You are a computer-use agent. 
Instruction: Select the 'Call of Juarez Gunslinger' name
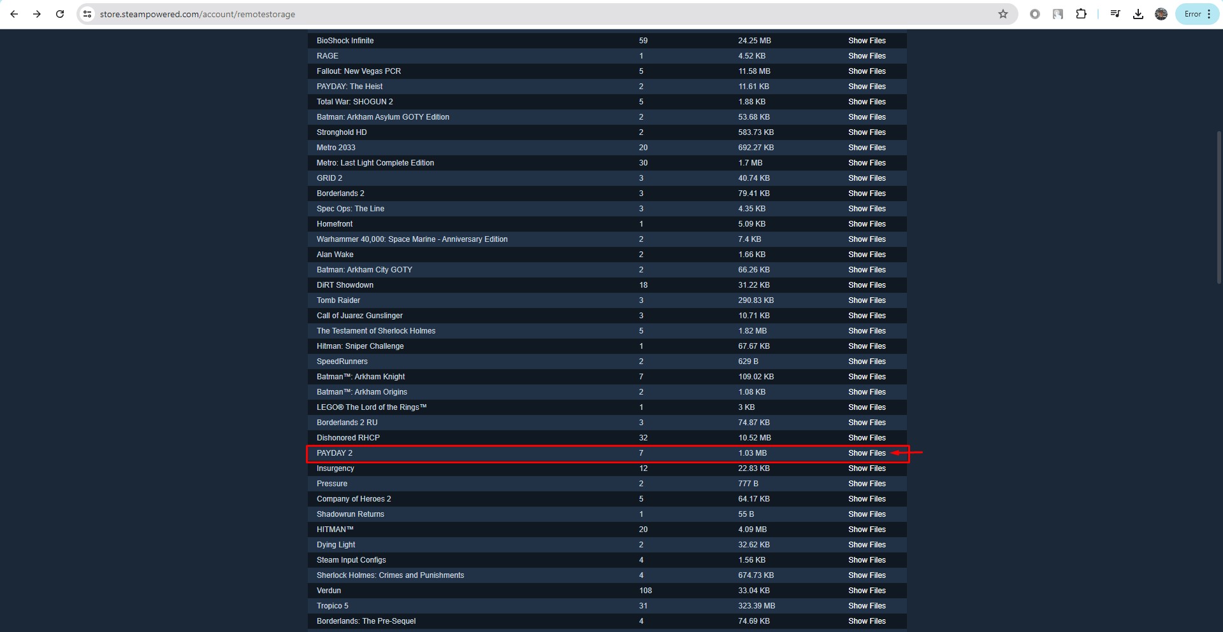pos(359,316)
